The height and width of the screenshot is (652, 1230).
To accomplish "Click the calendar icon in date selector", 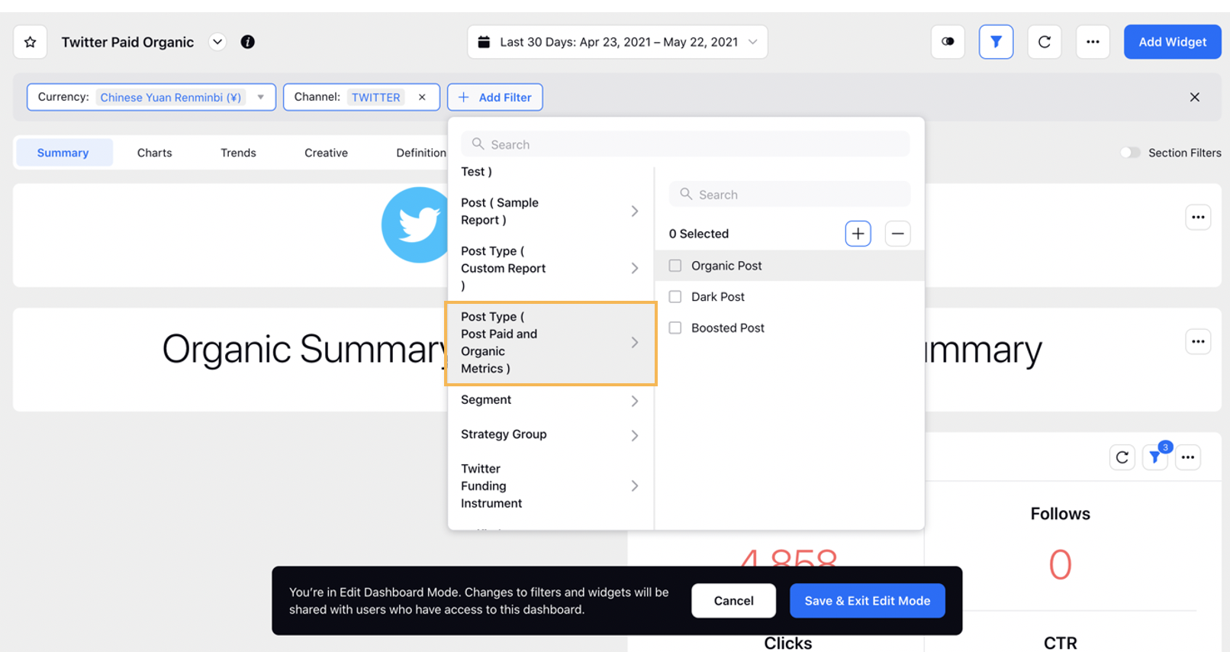I will pyautogui.click(x=484, y=42).
